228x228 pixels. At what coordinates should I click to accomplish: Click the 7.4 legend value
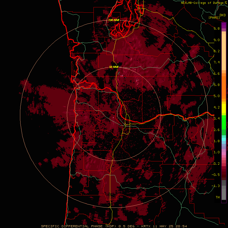click(x=217, y=62)
